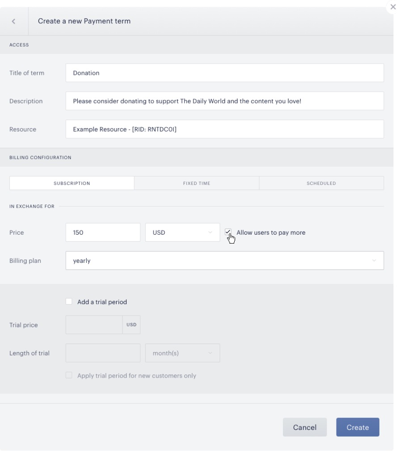This screenshot has width=400, height=451.
Task: Click the BILLING CONFIGURATION section header
Action: coord(40,158)
